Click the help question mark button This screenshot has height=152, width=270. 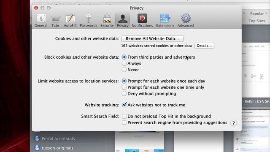[x=233, y=123]
